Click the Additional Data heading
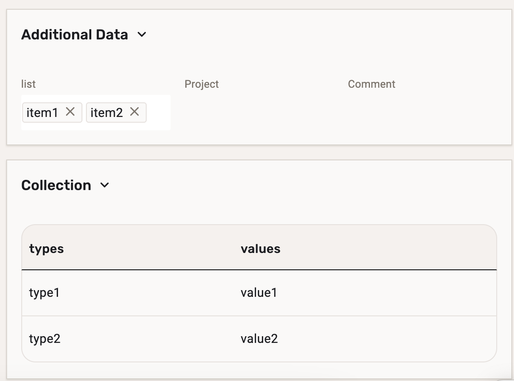 pyautogui.click(x=74, y=35)
